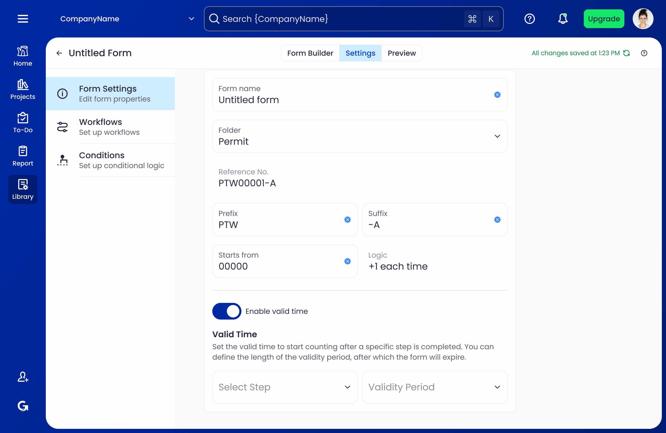Click the Conditions icon
Viewport: 666px width, 433px height.
click(x=62, y=160)
